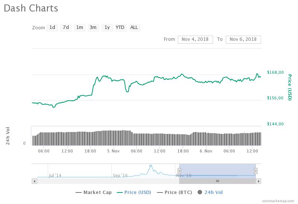The image size is (298, 204).
Task: Click the From date field Nov 4, 2018
Action: [x=195, y=40]
